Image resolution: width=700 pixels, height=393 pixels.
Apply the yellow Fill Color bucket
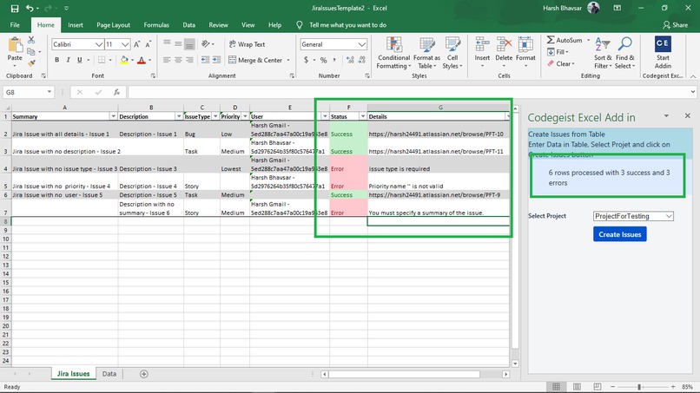pos(124,60)
